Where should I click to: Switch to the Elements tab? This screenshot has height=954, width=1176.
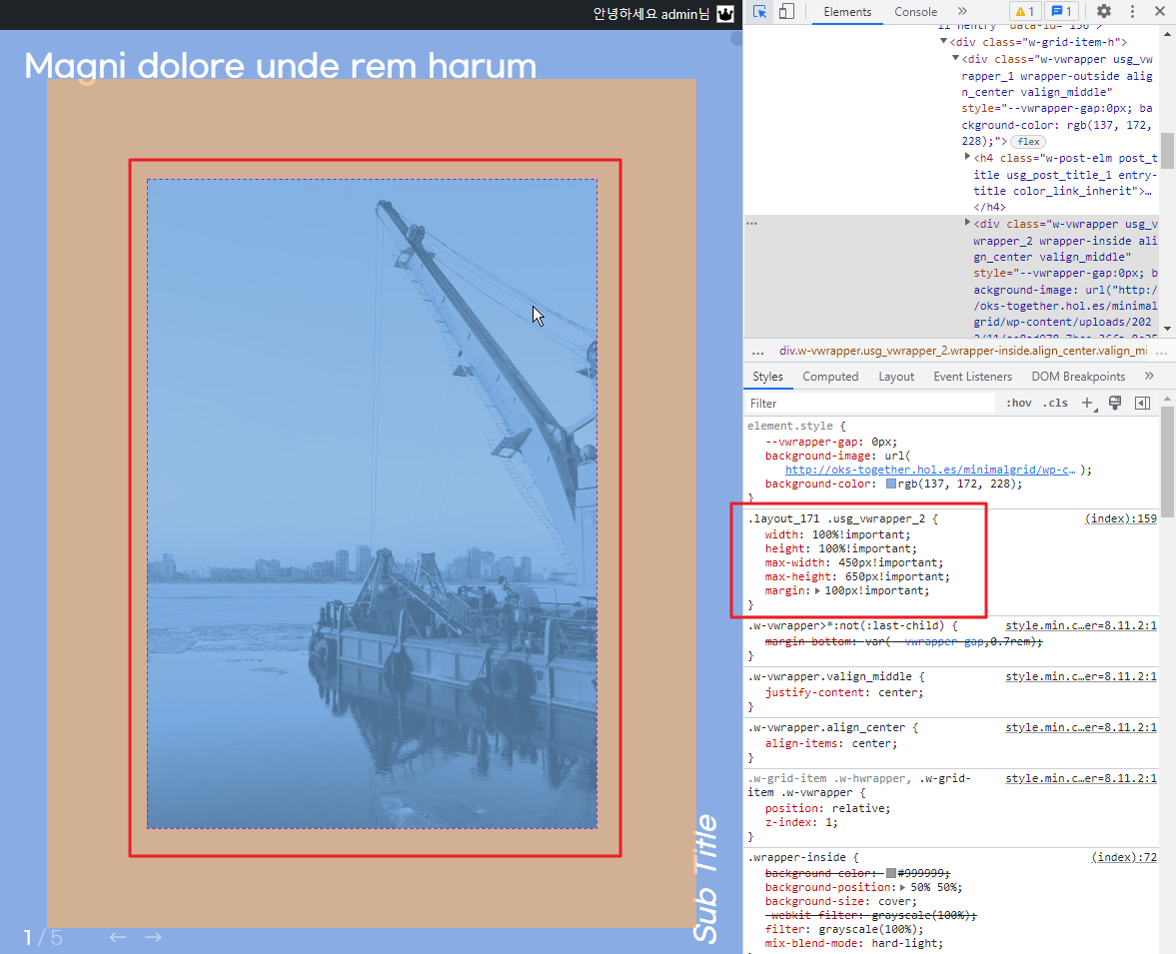[x=847, y=12]
